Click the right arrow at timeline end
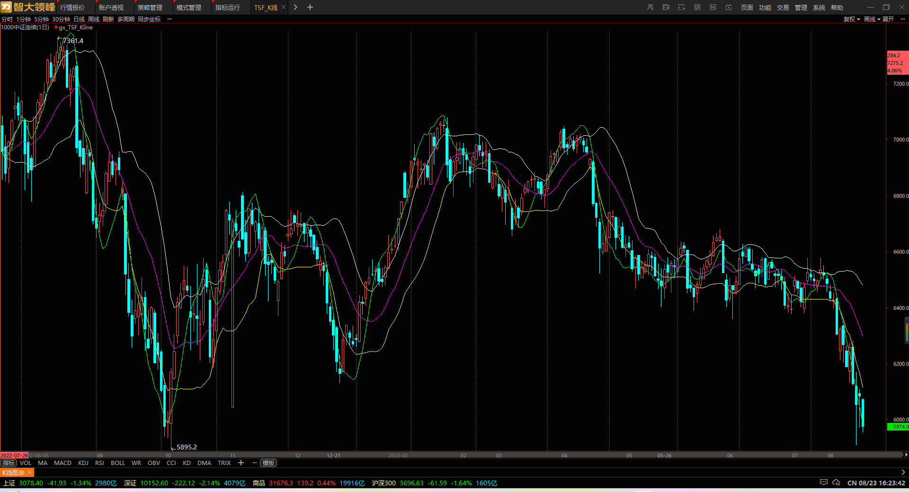 tap(906, 455)
